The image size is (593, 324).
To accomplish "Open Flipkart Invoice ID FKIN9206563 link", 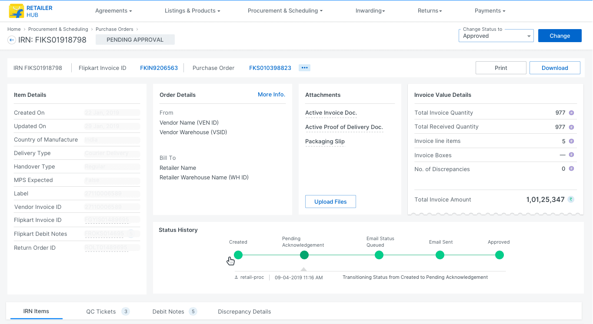I will pos(159,68).
